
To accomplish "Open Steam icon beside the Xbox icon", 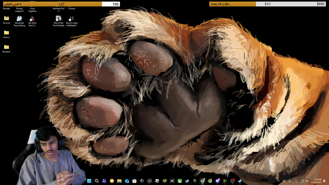I will [187, 181].
